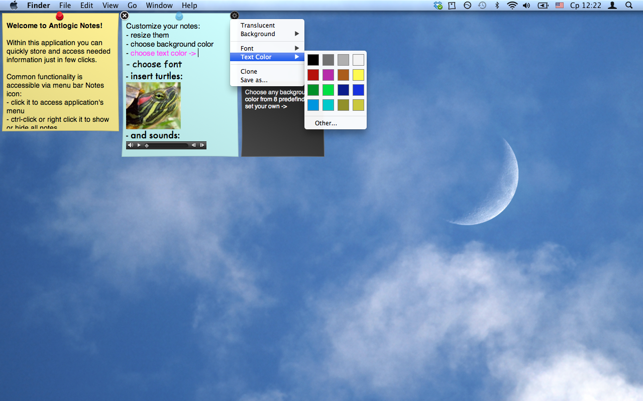The height and width of the screenshot is (401, 643).
Task: Open the File menu
Action: click(x=65, y=6)
